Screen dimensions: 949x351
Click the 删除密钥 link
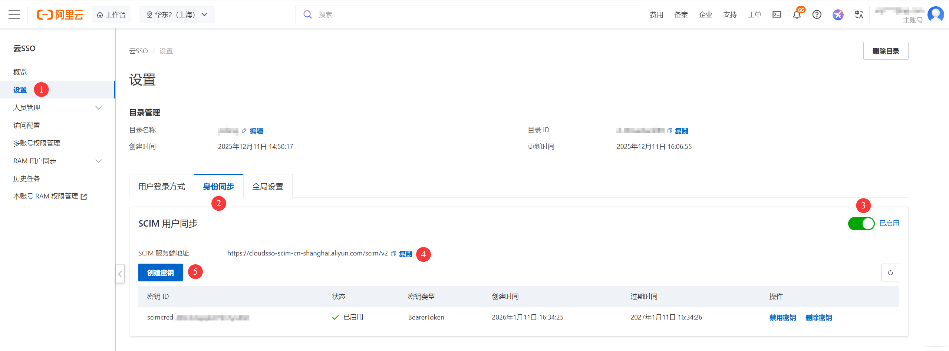point(818,318)
